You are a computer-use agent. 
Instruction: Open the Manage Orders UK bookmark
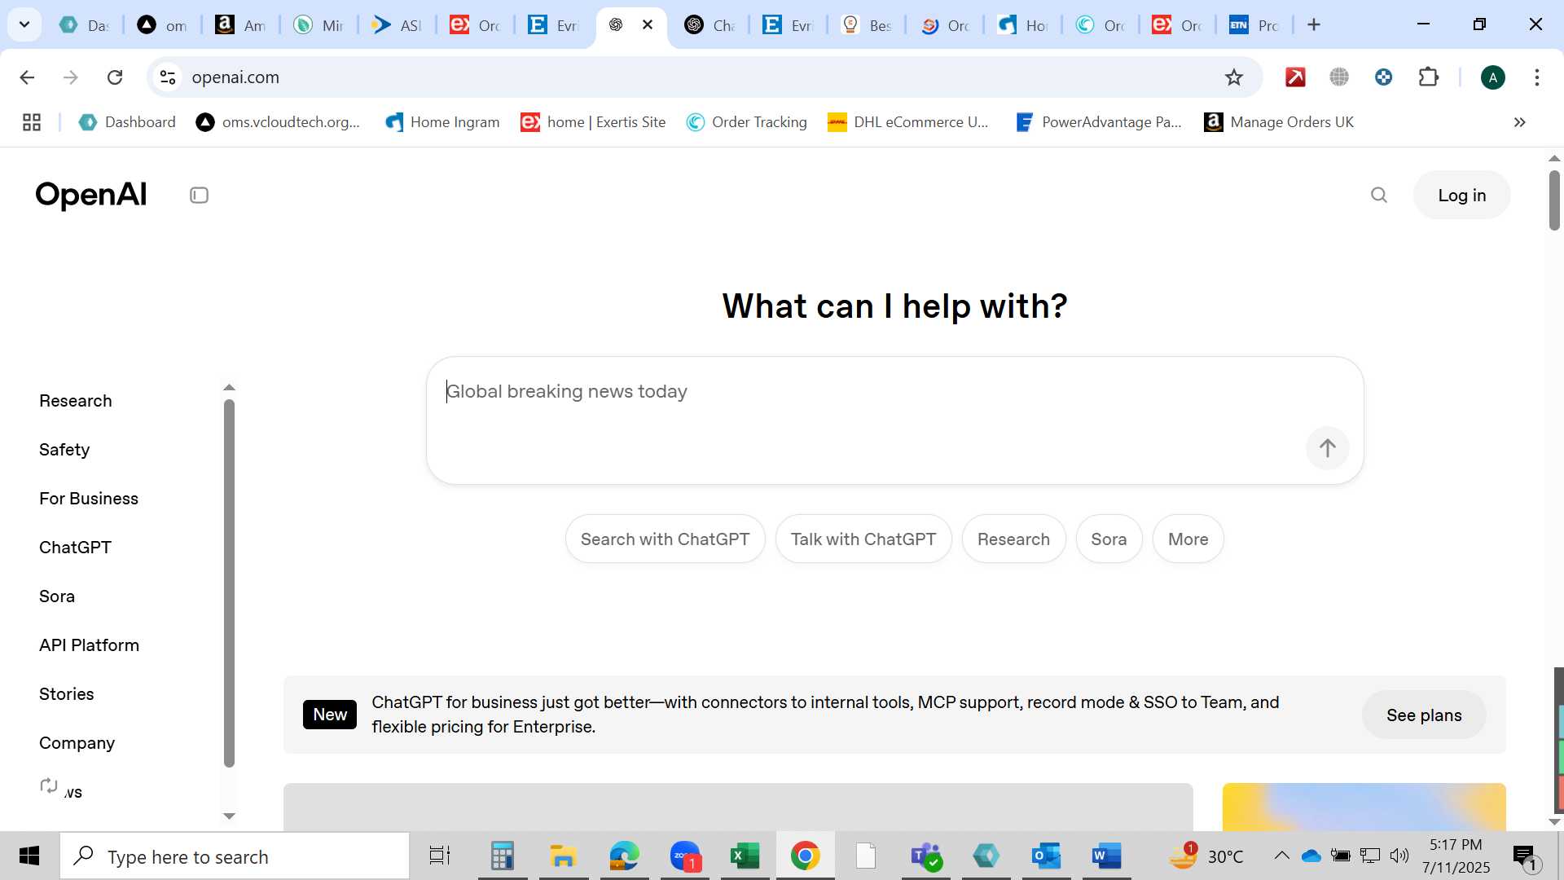pos(1279,122)
